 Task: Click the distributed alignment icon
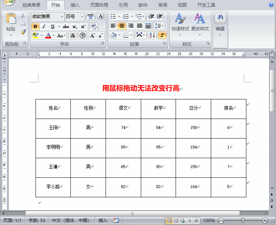(x=148, y=26)
